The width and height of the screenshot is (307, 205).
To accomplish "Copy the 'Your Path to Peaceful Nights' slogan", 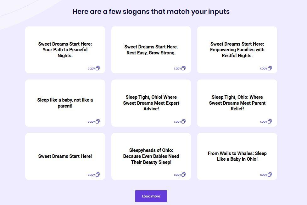I will pos(94,68).
